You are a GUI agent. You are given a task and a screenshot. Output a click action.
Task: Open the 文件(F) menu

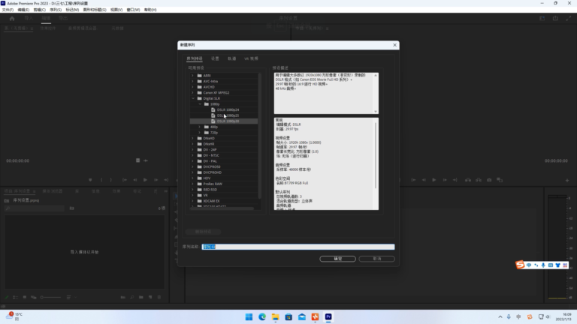pos(8,10)
